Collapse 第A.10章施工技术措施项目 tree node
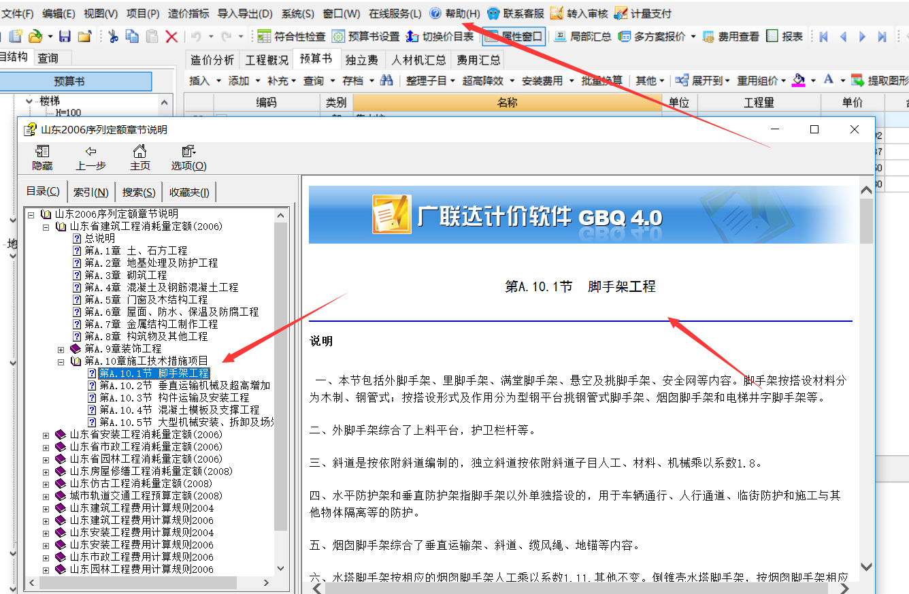 [x=61, y=361]
